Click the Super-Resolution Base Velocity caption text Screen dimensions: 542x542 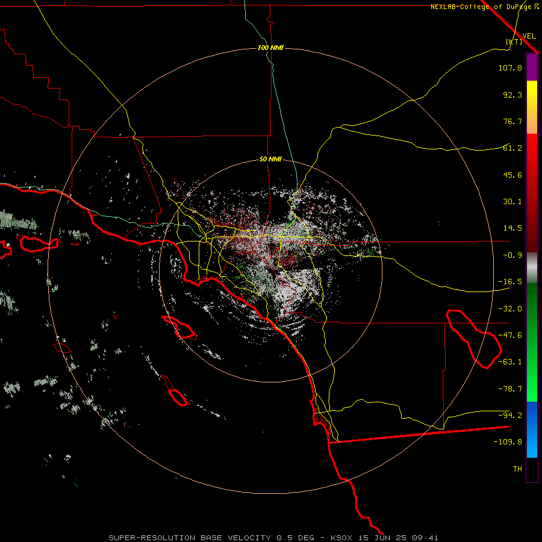211,538
